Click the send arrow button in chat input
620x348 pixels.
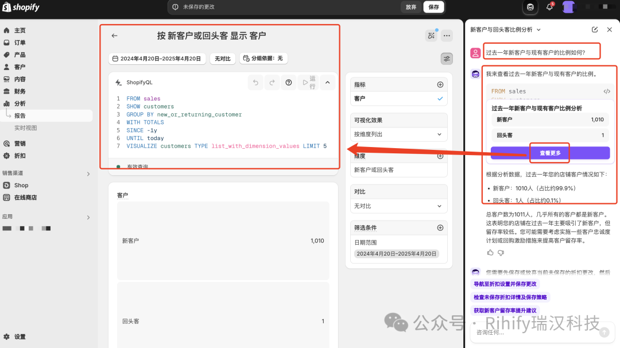604,332
